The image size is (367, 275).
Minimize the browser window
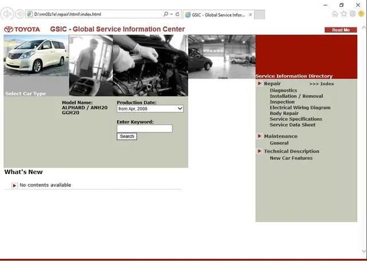pyautogui.click(x=325, y=5)
